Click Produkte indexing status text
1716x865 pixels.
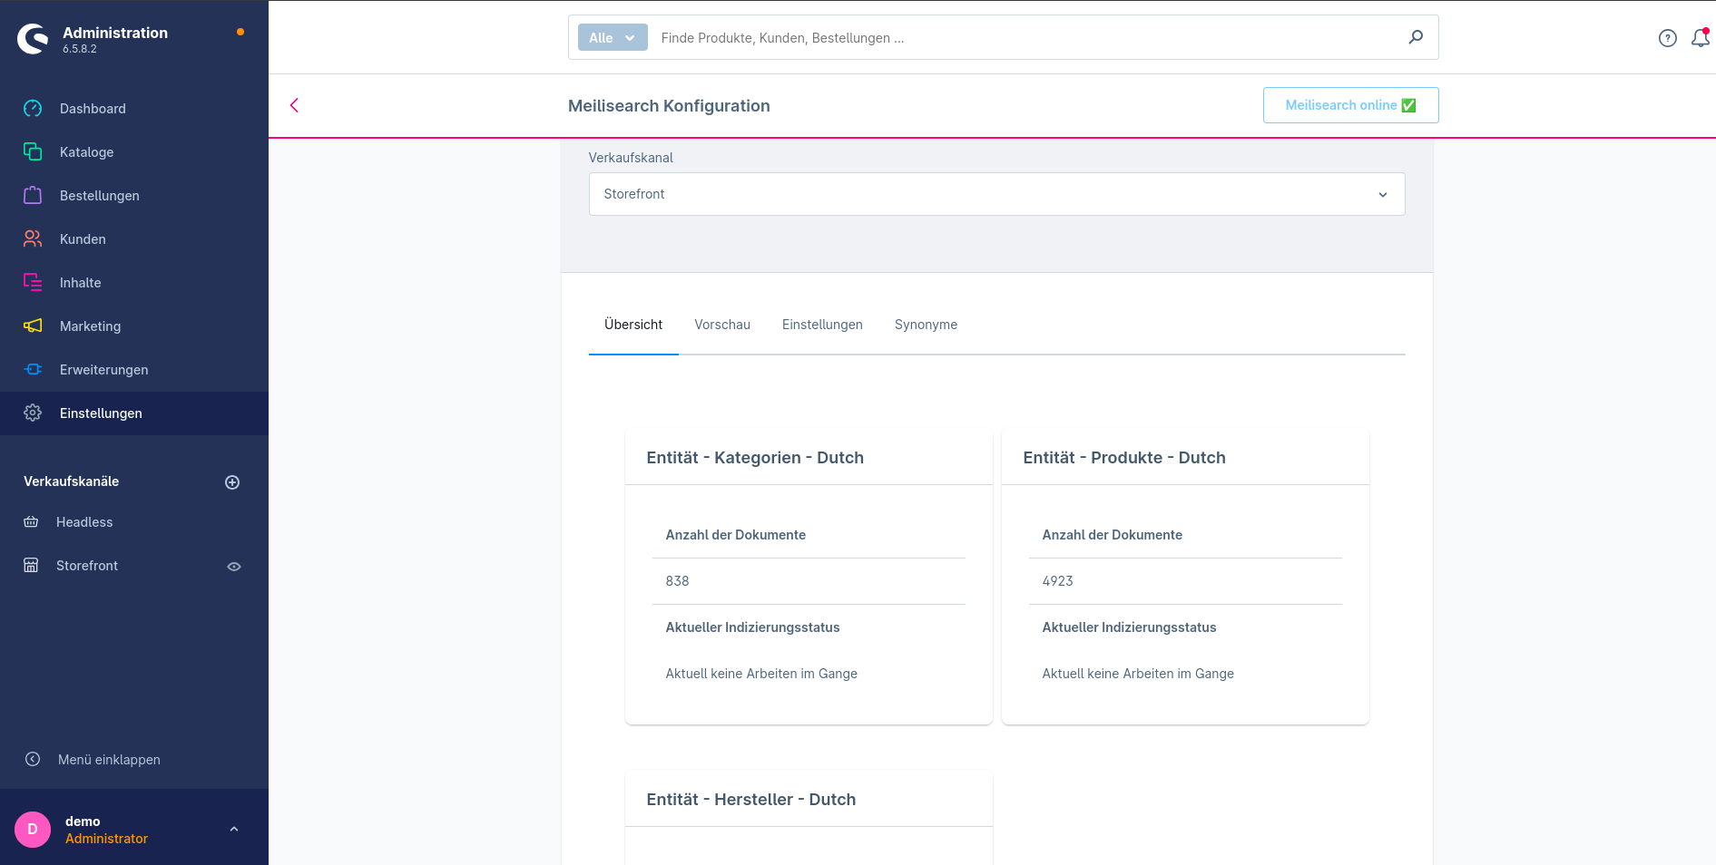(1138, 674)
